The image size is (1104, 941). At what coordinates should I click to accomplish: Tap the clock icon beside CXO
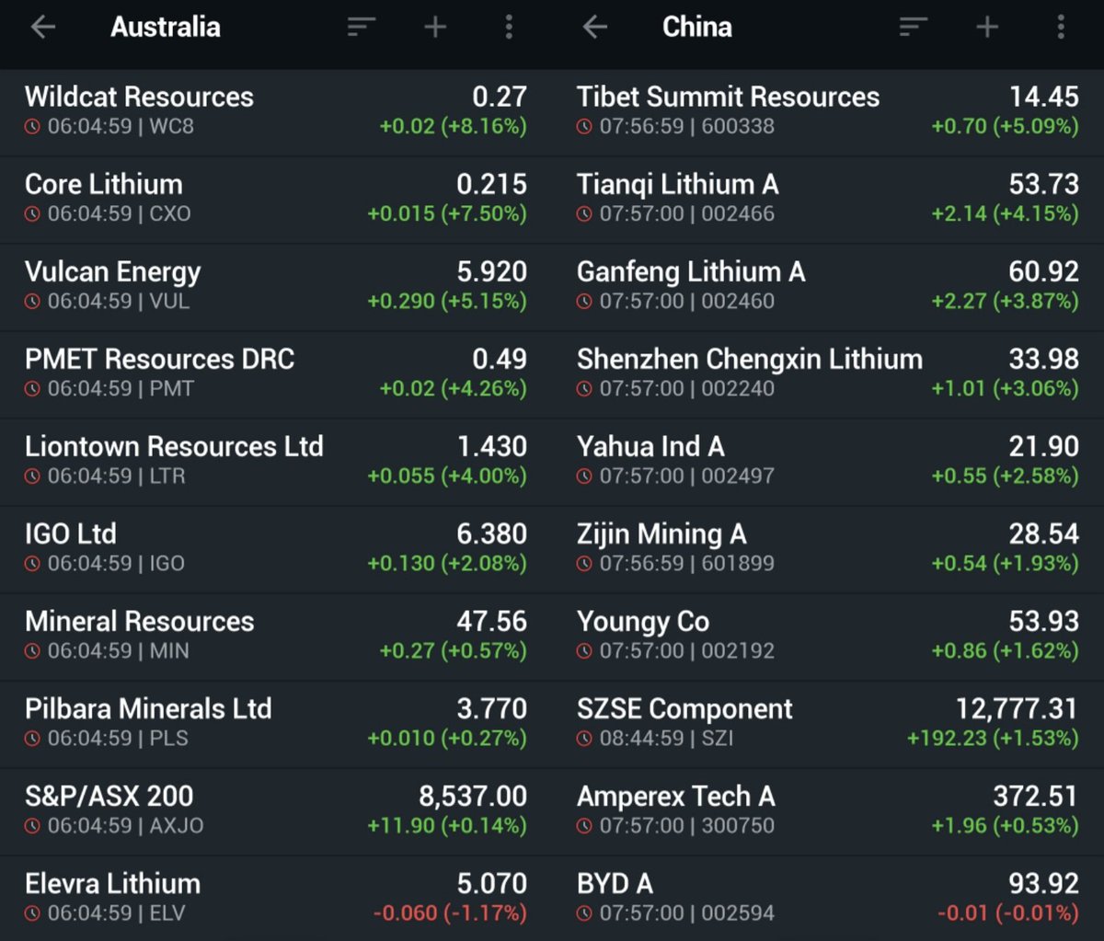tap(33, 214)
